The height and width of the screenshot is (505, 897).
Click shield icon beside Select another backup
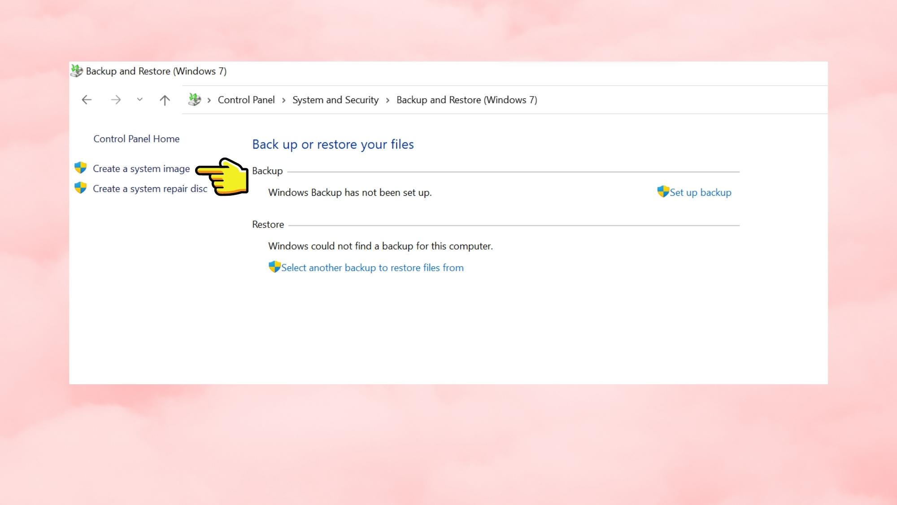coord(274,267)
